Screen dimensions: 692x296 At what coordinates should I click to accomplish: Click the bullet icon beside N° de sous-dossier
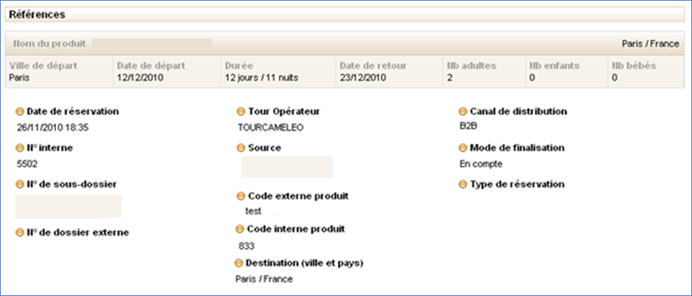click(20, 184)
